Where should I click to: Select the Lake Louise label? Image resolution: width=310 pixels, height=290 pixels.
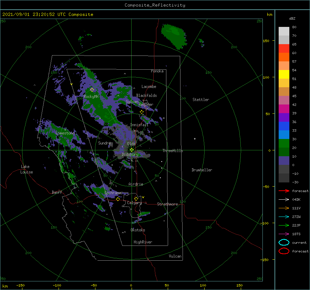(27, 169)
